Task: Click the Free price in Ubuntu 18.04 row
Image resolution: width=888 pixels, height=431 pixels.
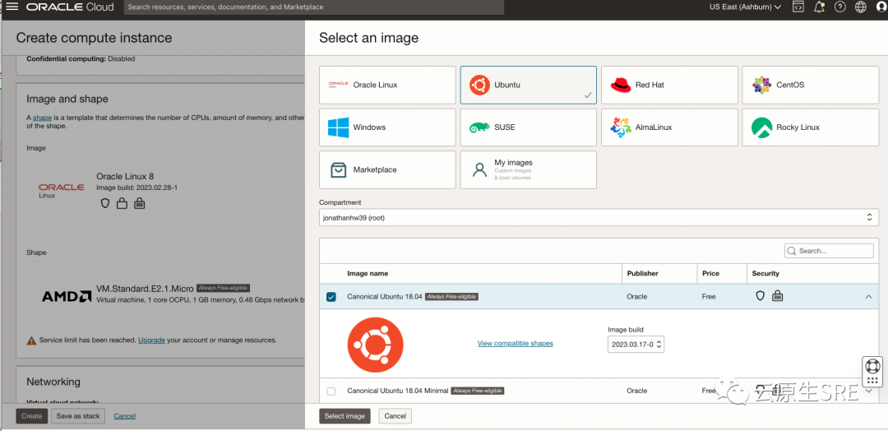Action: [709, 296]
